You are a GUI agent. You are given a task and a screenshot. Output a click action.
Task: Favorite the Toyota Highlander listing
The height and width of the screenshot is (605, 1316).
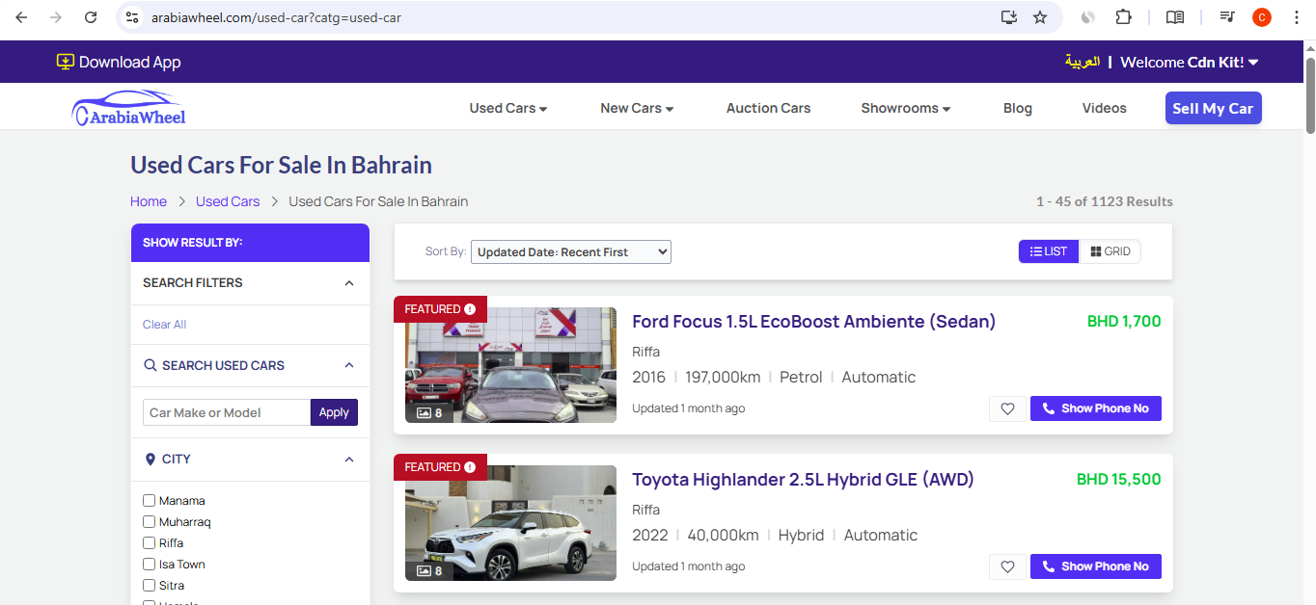coord(1007,566)
